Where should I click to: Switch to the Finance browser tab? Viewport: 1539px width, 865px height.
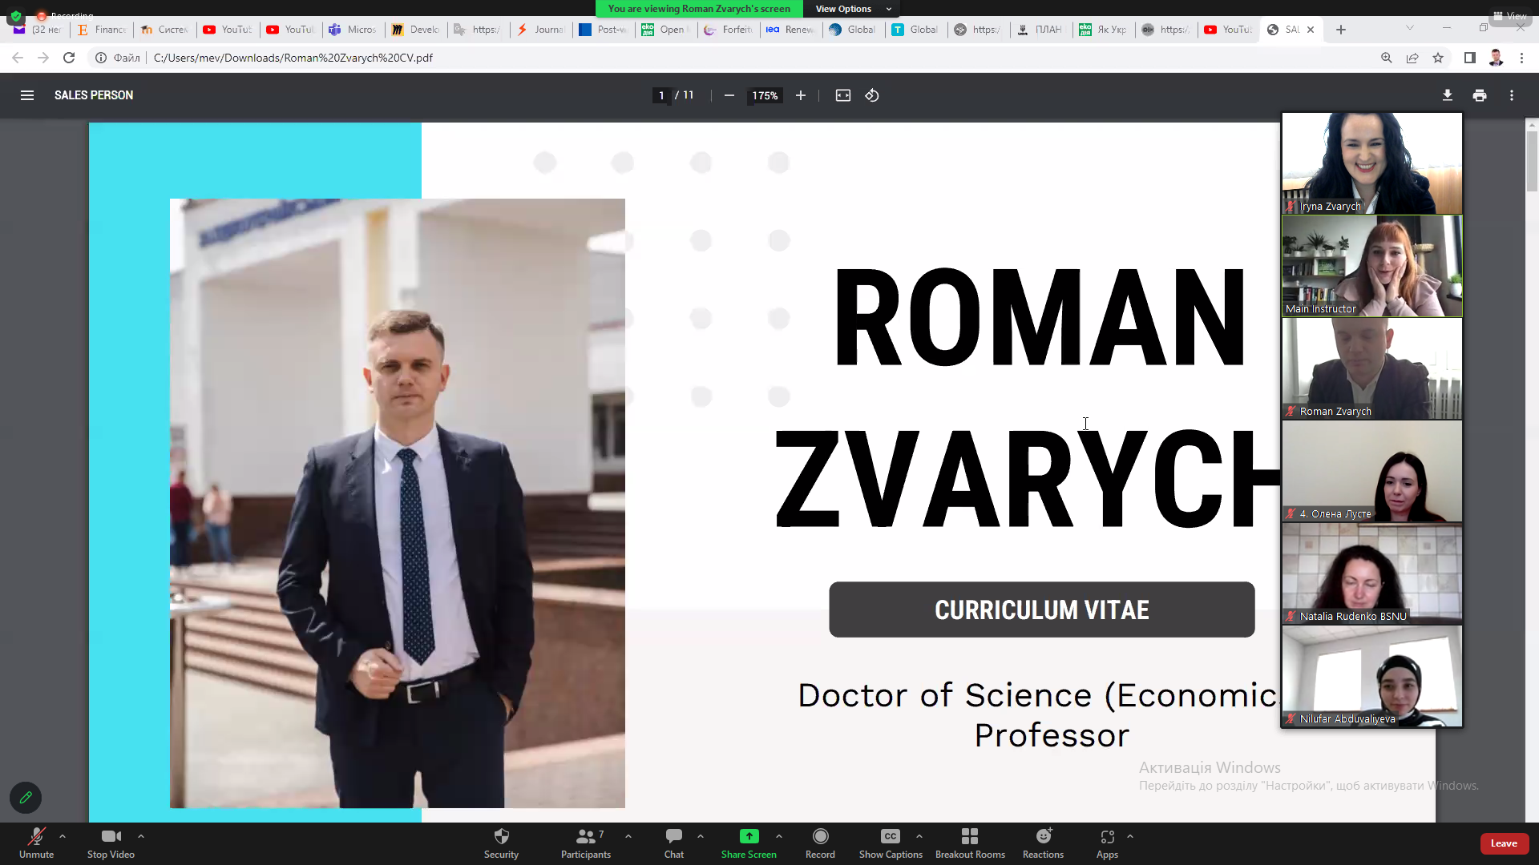click(103, 30)
